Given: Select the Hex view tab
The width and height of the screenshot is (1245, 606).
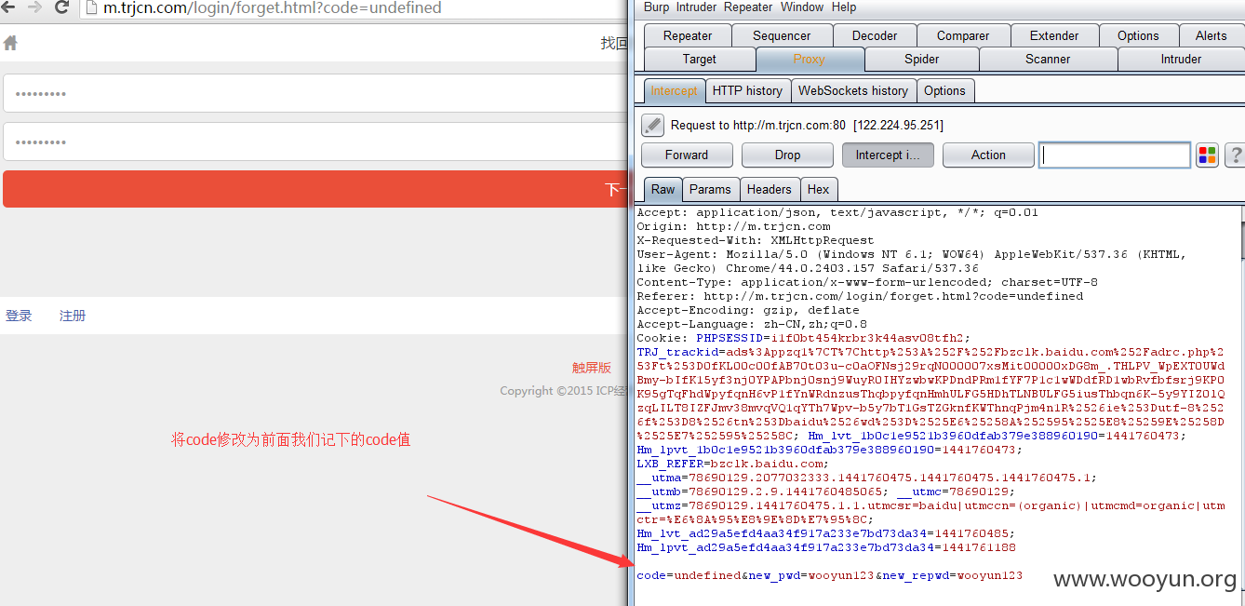Looking at the screenshot, I should [x=819, y=189].
